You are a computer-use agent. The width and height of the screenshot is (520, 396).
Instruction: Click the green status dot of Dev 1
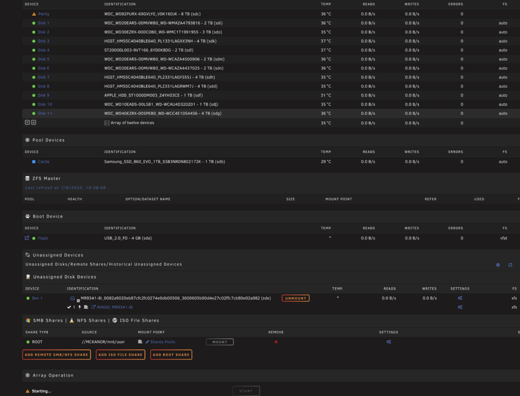click(x=28, y=298)
